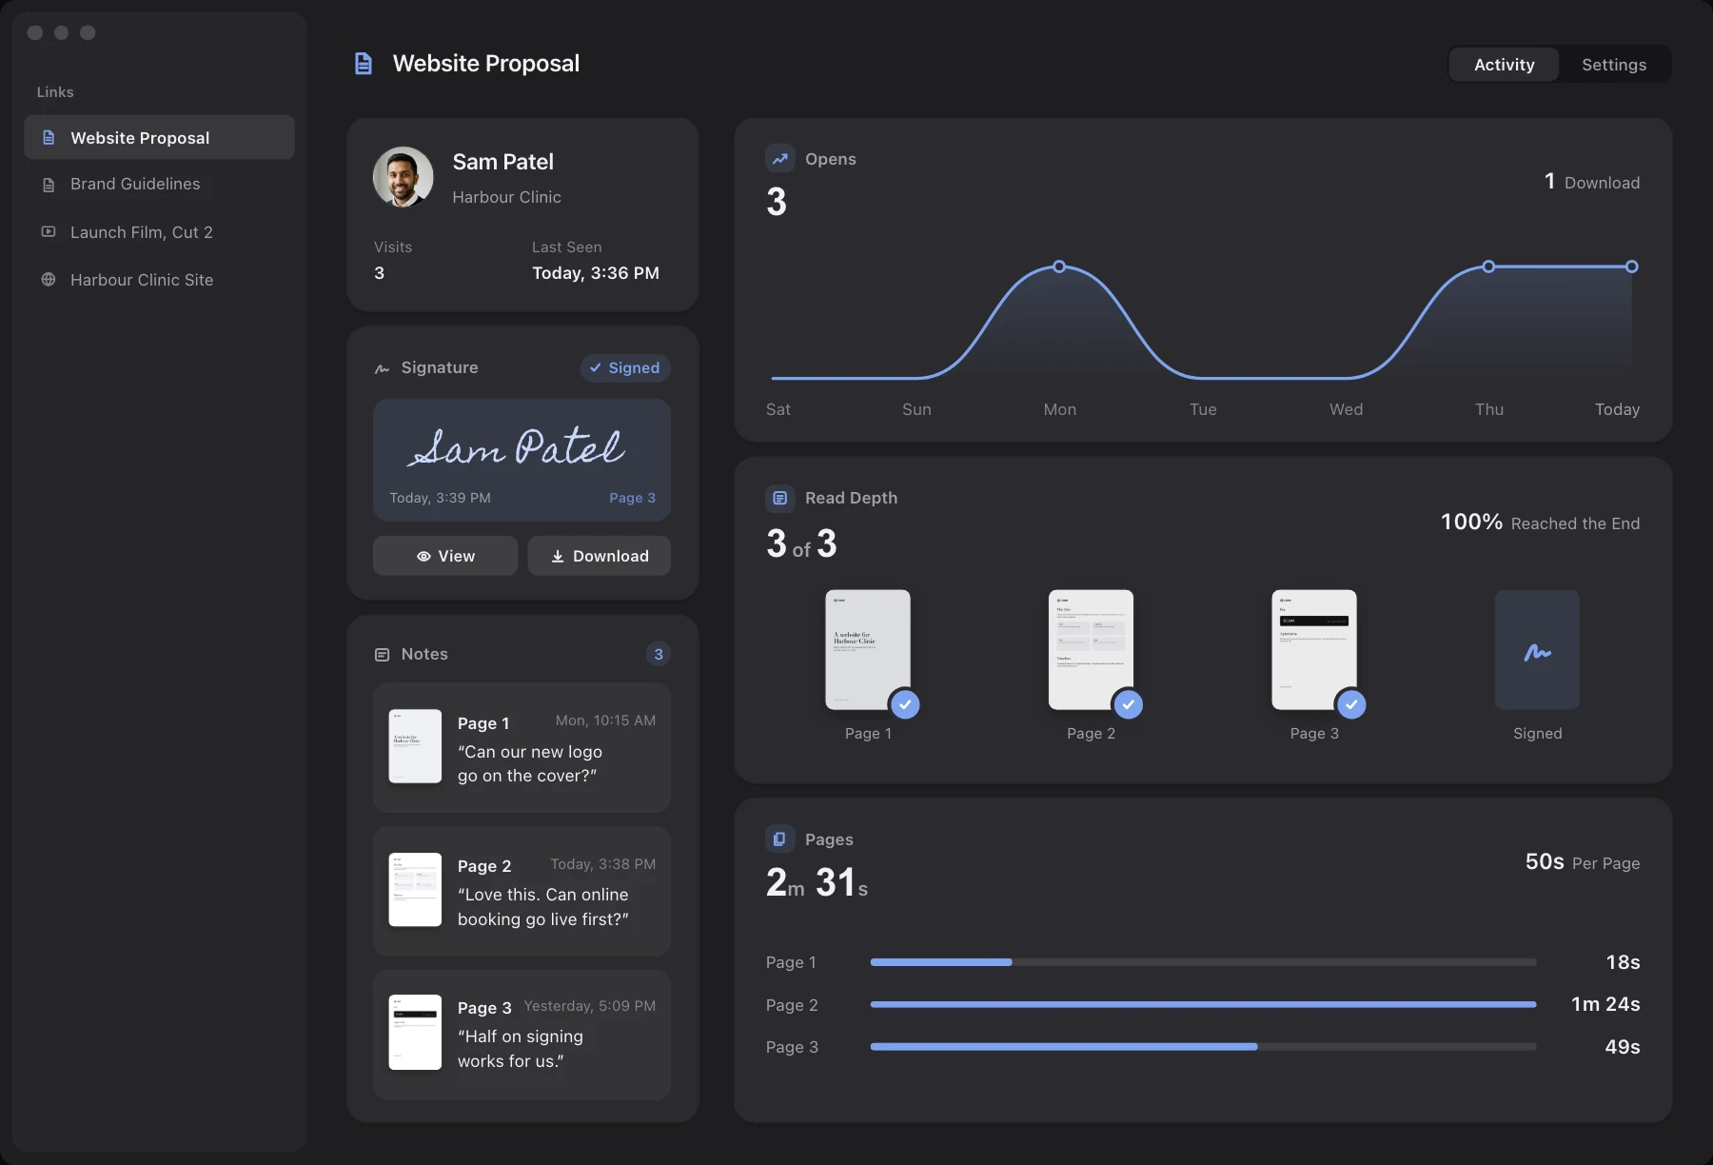Open the Signed signature tile in Read Depth
The height and width of the screenshot is (1165, 1713).
coord(1537,650)
